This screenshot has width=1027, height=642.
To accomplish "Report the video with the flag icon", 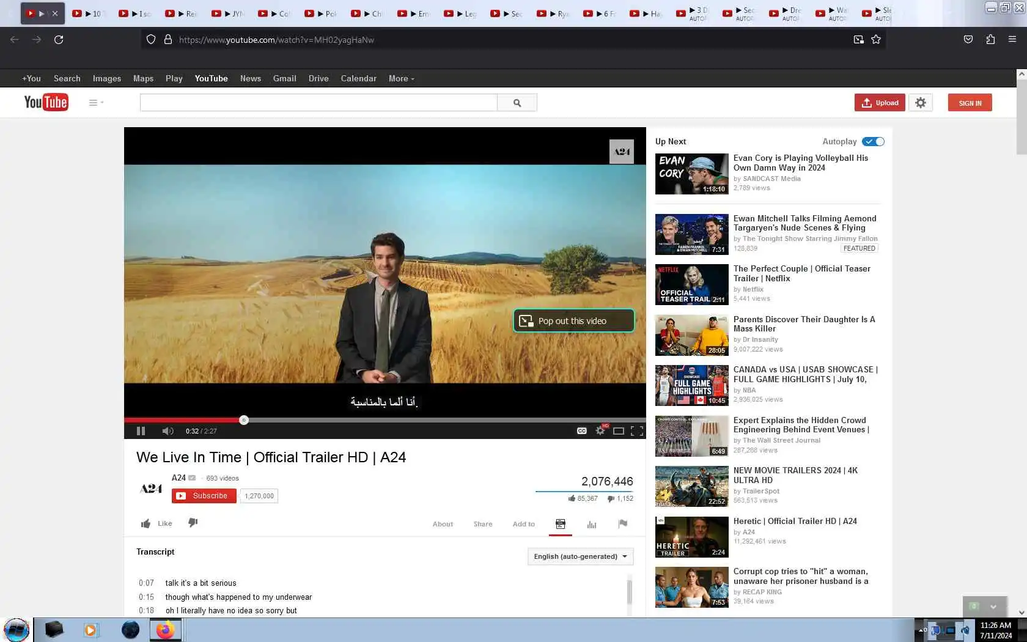I will [623, 523].
